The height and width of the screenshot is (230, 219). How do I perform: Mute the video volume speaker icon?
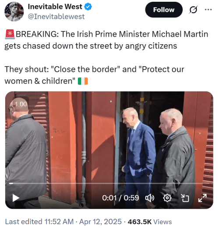[149, 198]
